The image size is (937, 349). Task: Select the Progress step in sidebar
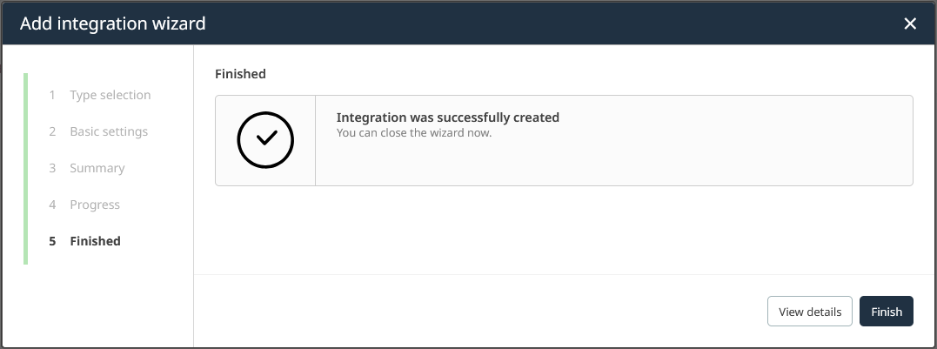click(x=95, y=205)
